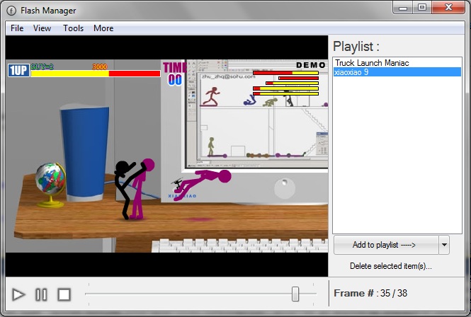Select Truck Launch Maniac in playlist

(x=397, y=63)
